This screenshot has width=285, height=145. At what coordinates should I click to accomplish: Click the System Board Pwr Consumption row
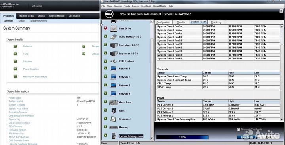(x=218, y=119)
